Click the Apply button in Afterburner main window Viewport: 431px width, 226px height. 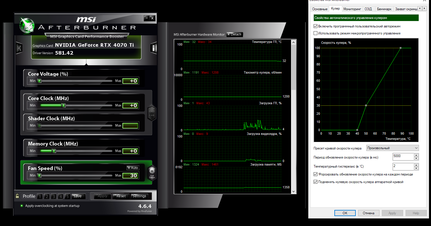tap(102, 196)
